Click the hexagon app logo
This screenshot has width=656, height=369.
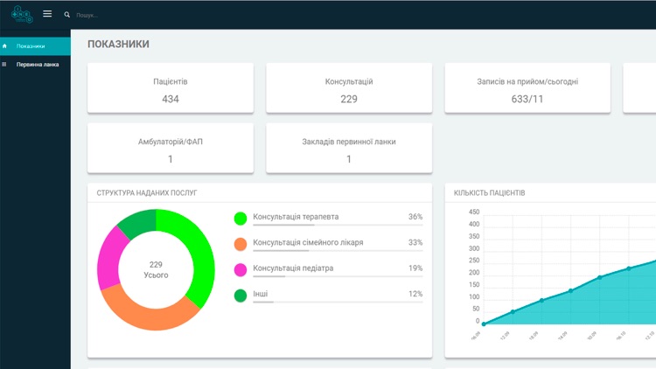(22, 14)
